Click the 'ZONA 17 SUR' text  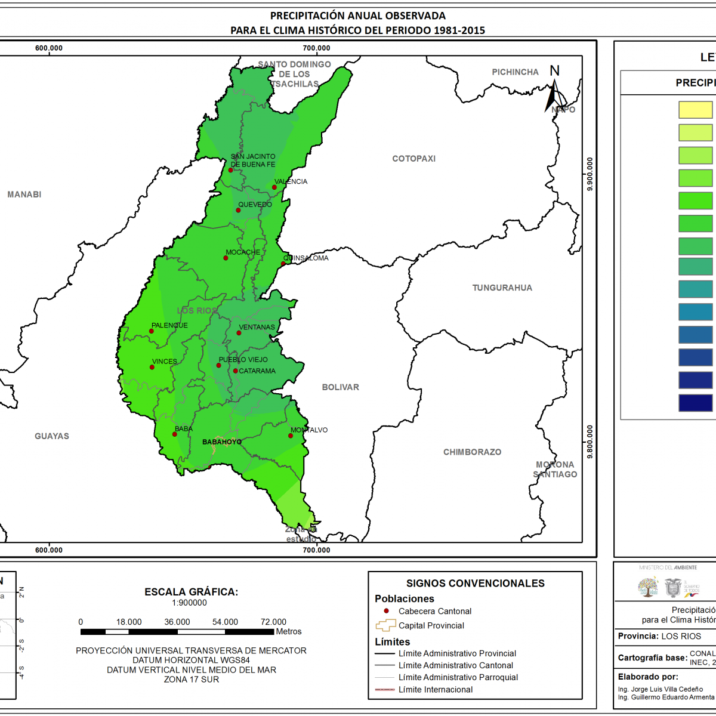[192, 680]
